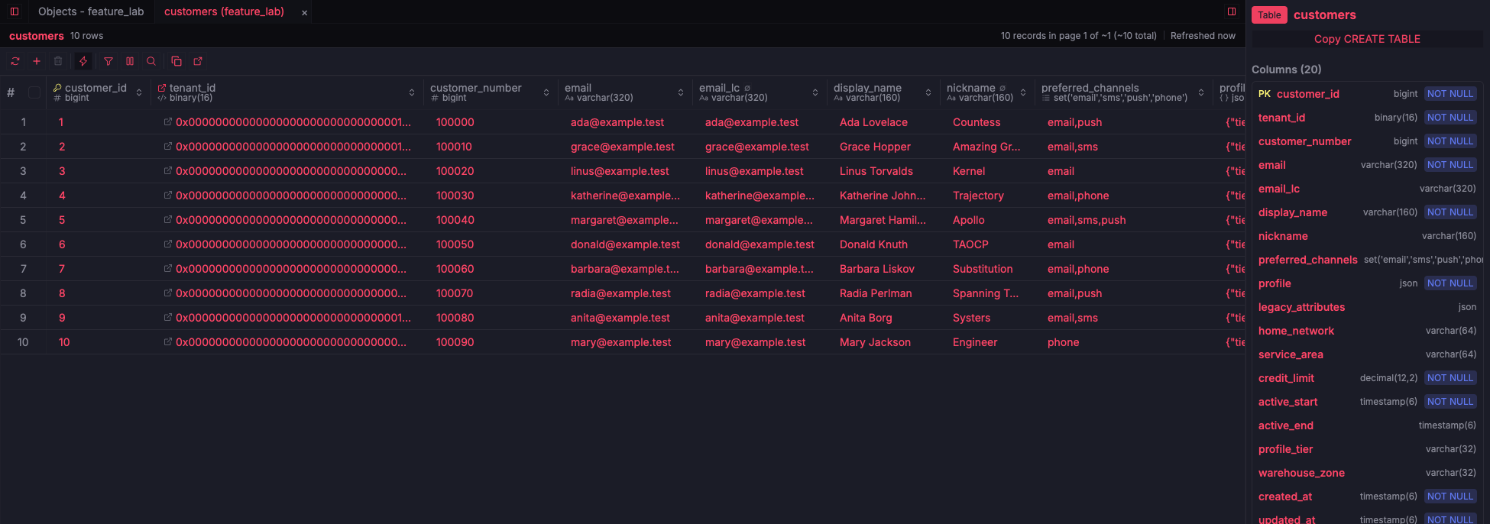The width and height of the screenshot is (1490, 524).
Task: Click display name cell Mary Jackson
Action: 875,342
